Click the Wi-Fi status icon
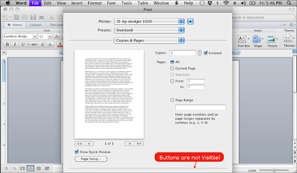 226,3
